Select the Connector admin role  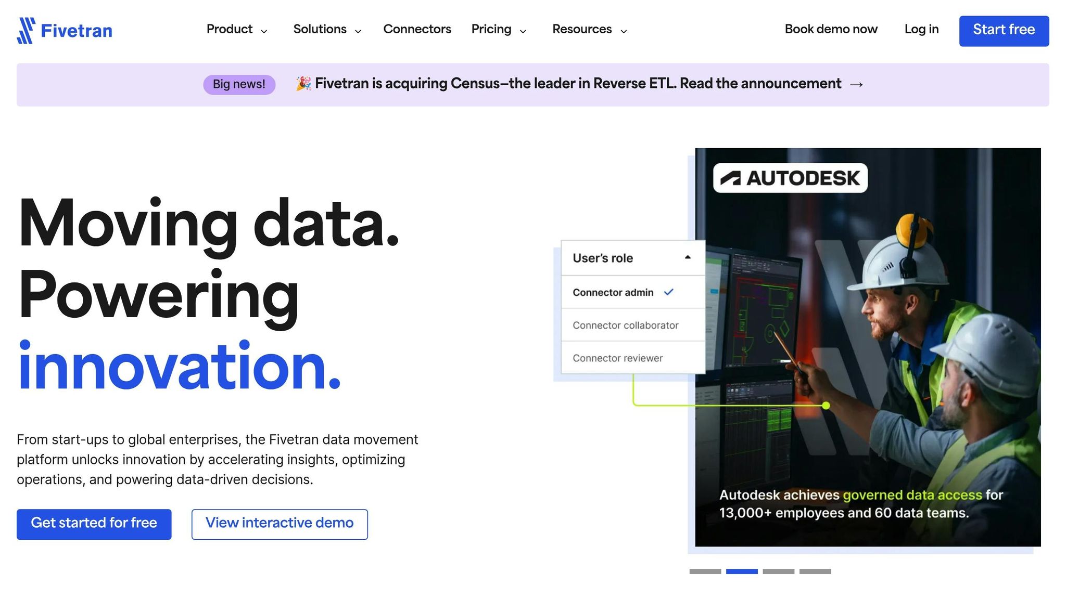coord(613,293)
